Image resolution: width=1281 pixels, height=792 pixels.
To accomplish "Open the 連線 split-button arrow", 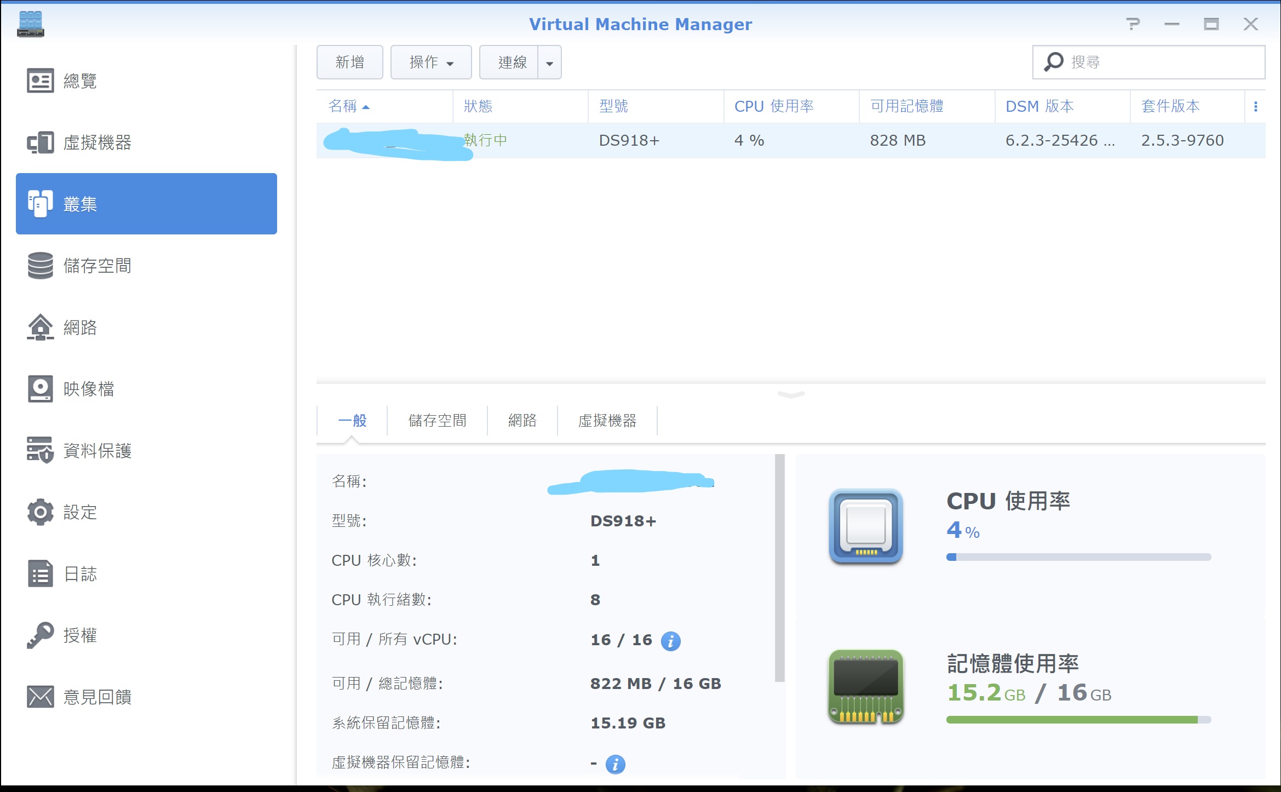I will coord(549,63).
